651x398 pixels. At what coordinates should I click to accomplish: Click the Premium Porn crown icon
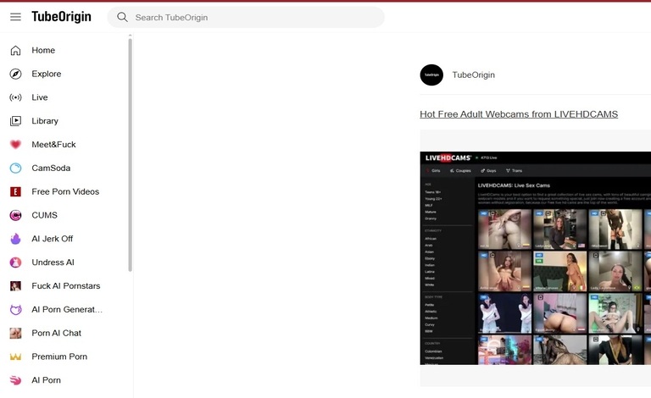pyautogui.click(x=15, y=357)
